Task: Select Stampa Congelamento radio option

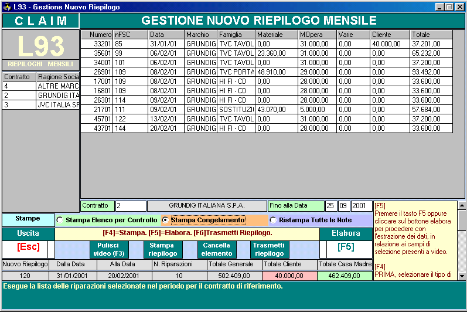Action: point(204,220)
